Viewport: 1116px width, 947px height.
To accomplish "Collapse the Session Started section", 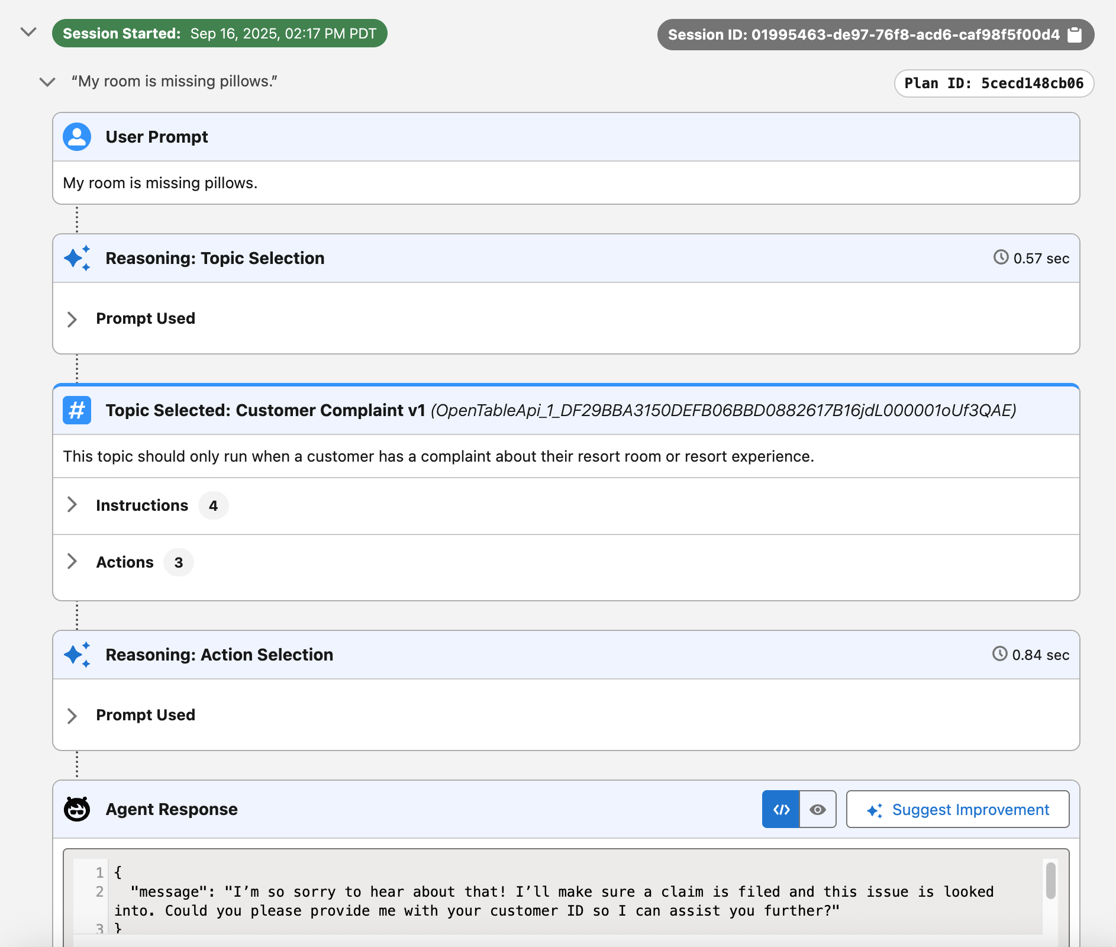I will tap(28, 33).
